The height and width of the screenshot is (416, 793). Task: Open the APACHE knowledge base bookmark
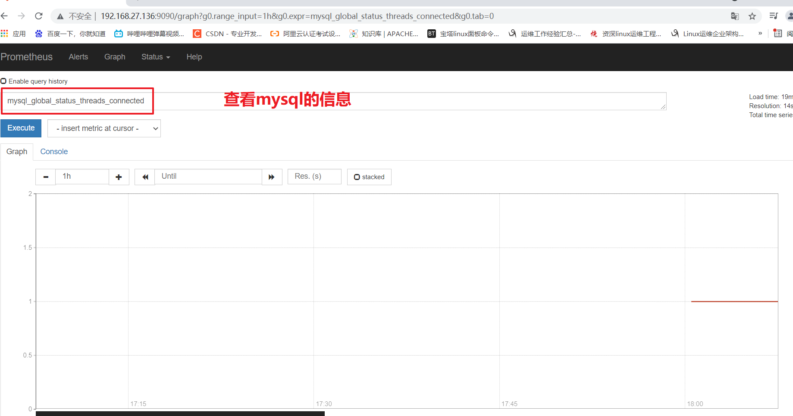[384, 34]
